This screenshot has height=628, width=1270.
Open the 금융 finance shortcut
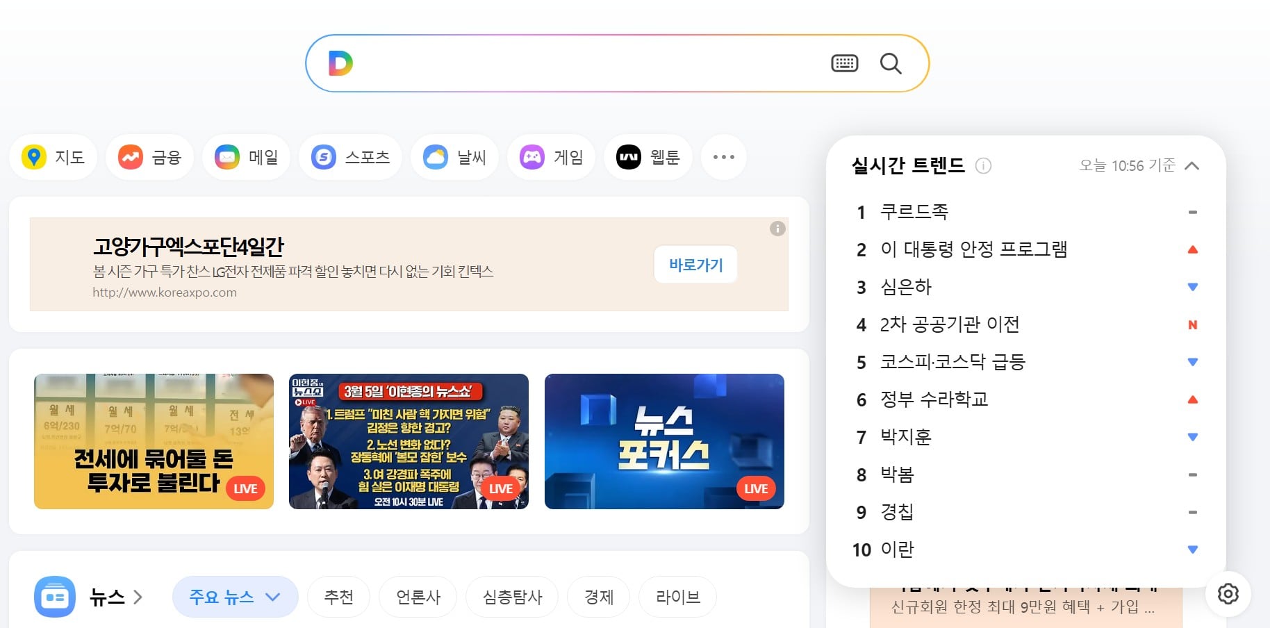150,158
